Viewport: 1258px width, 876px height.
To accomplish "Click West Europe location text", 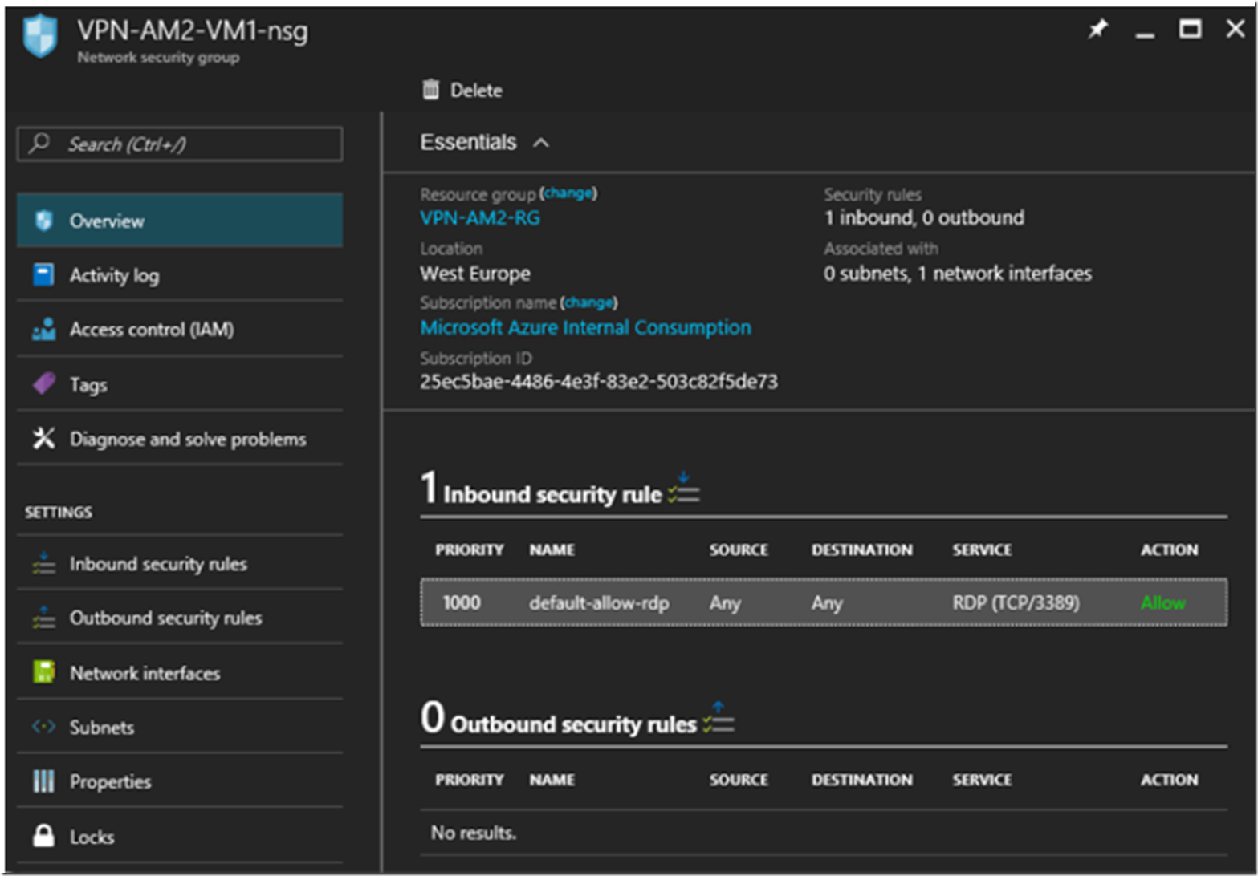I will tap(475, 274).
